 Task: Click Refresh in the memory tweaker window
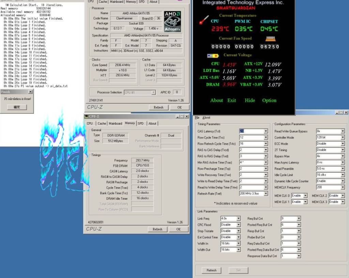(x=211, y=270)
